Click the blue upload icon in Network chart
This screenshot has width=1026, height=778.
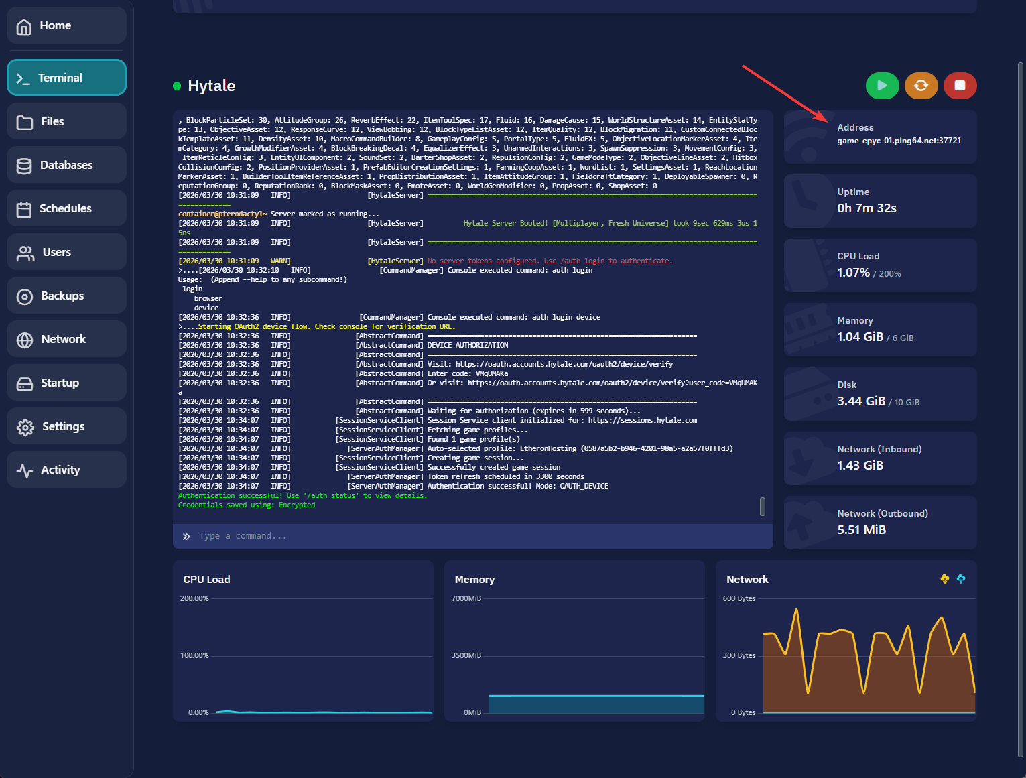tap(961, 579)
